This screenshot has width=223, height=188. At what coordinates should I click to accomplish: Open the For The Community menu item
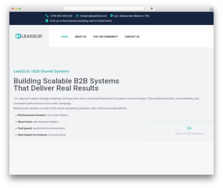click(106, 36)
